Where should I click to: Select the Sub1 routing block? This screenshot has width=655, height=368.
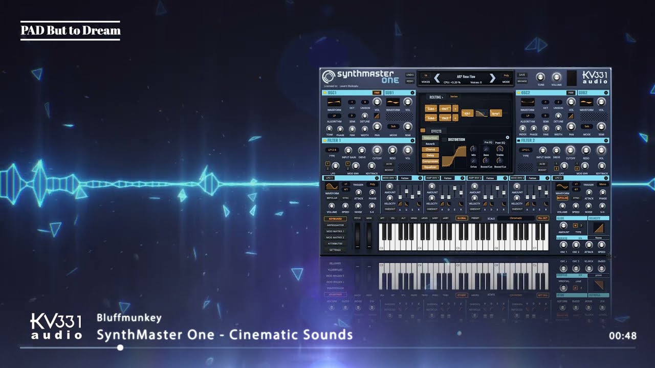coord(431,108)
